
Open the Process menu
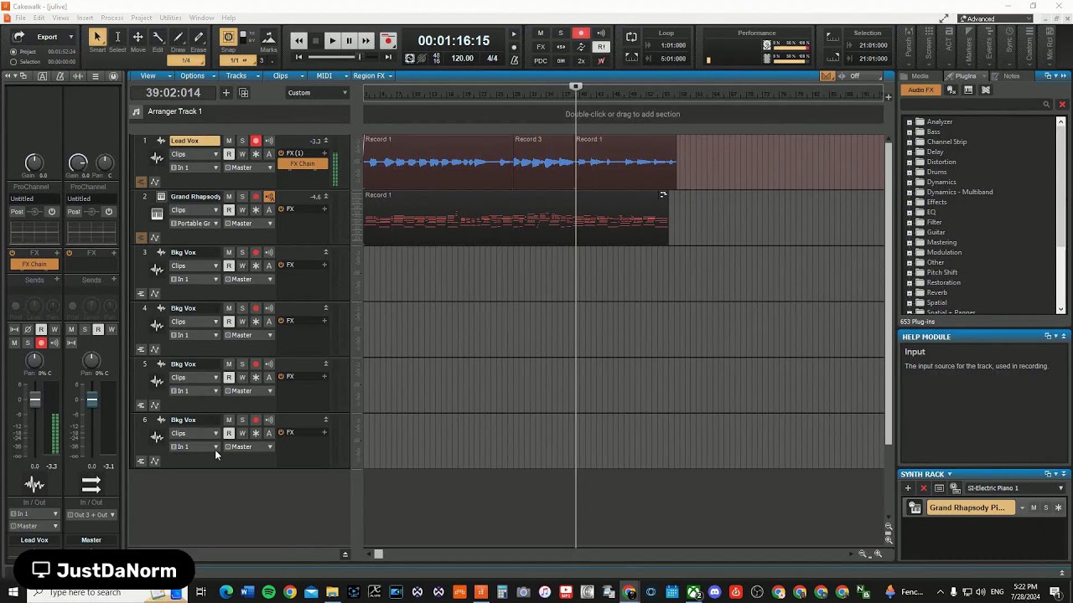coord(111,18)
